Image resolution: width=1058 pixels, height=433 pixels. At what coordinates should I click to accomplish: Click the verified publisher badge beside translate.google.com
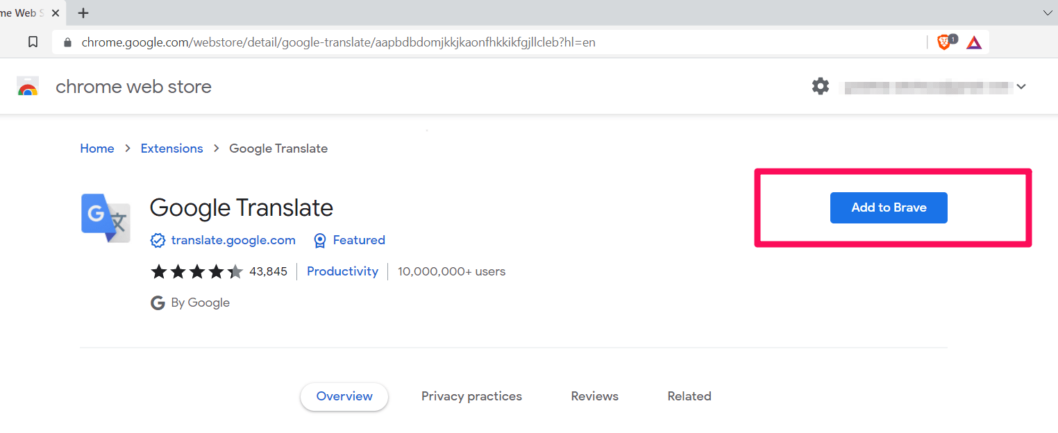[x=158, y=240]
